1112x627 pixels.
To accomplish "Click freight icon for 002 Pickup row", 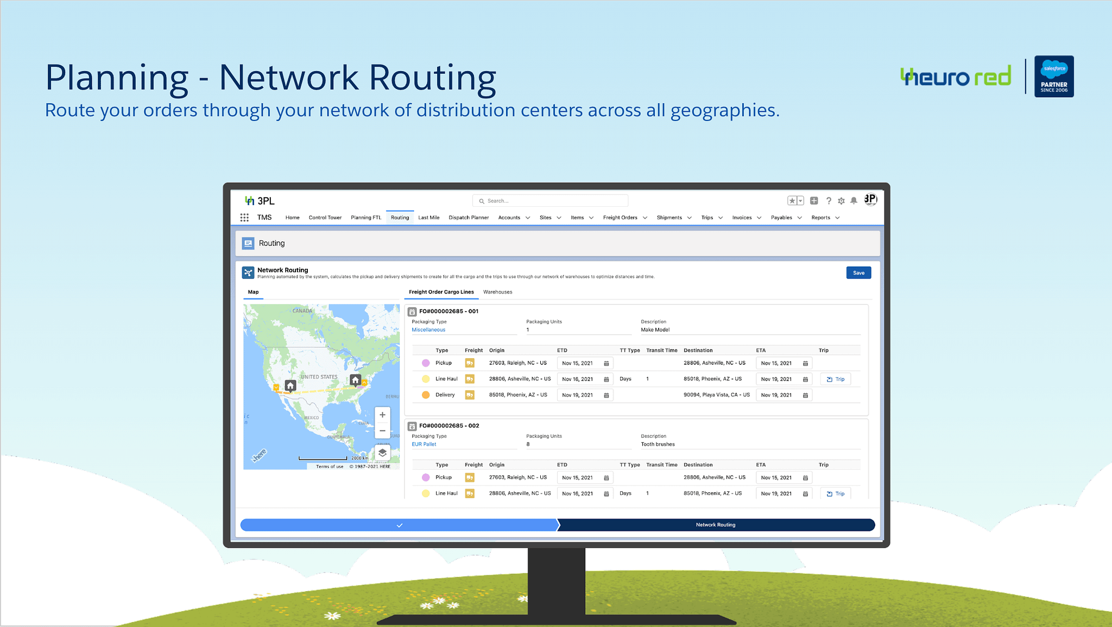I will [470, 478].
